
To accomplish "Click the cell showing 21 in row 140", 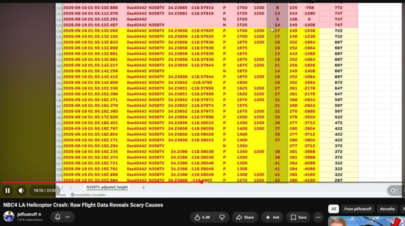I will [277, 65].
